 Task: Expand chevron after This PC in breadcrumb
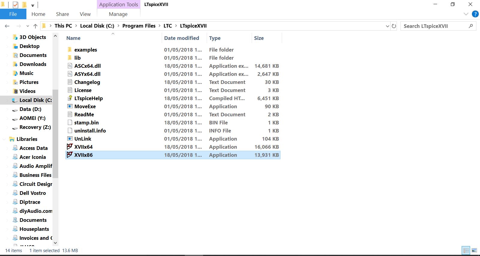click(x=76, y=26)
